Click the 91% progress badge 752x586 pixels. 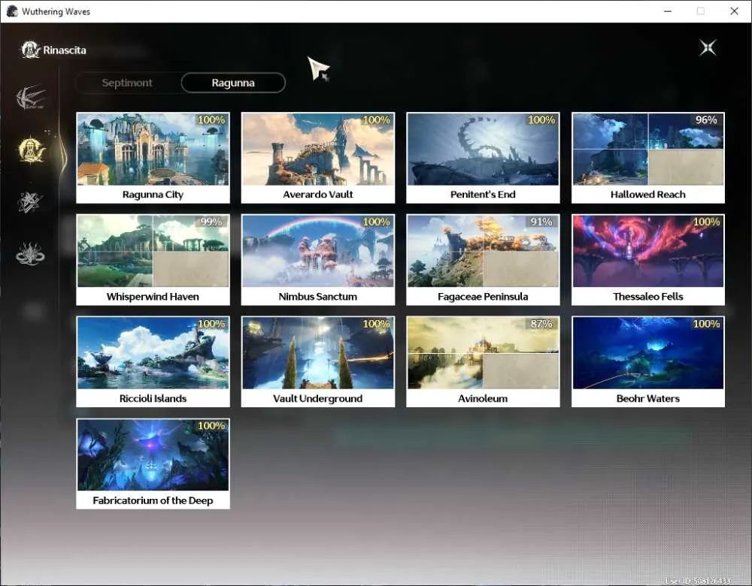(x=541, y=222)
